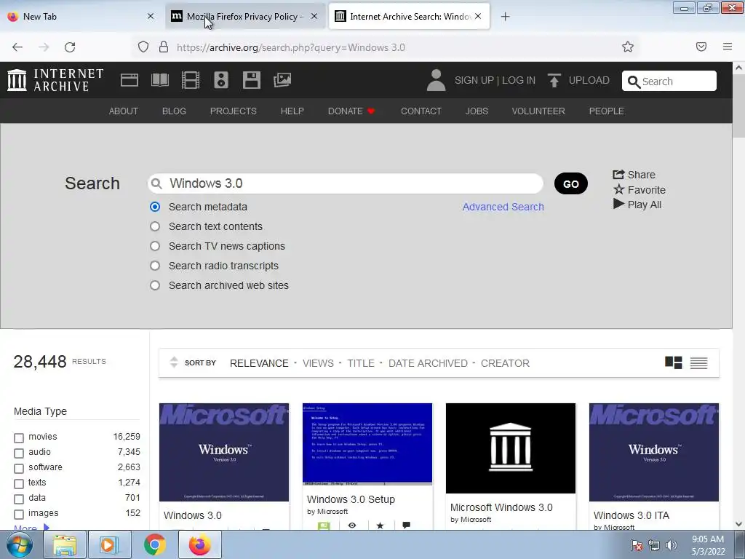This screenshot has height=559, width=745.
Task: Bookmark this page with star icon
Action: [628, 47]
